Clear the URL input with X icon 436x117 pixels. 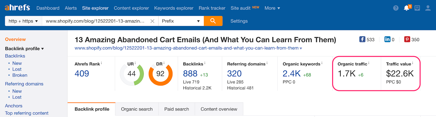click(x=152, y=21)
